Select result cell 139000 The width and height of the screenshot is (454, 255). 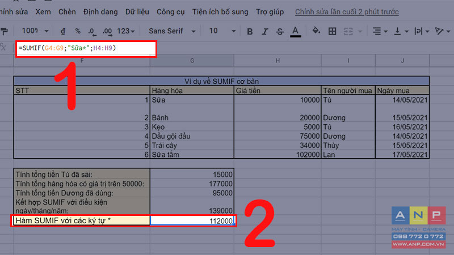point(192,206)
